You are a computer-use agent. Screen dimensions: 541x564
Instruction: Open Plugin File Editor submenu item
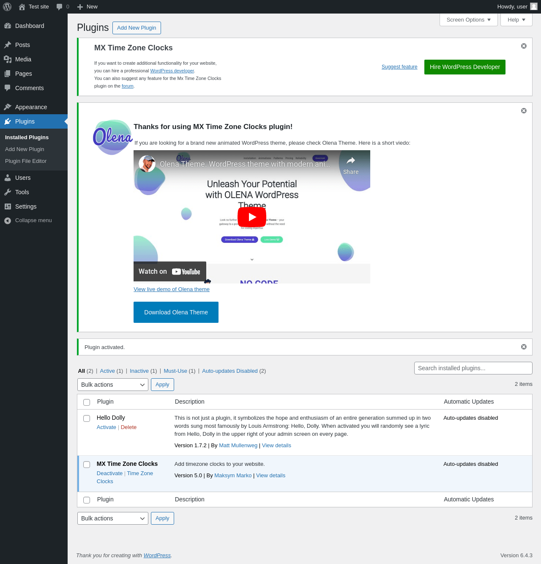(26, 161)
